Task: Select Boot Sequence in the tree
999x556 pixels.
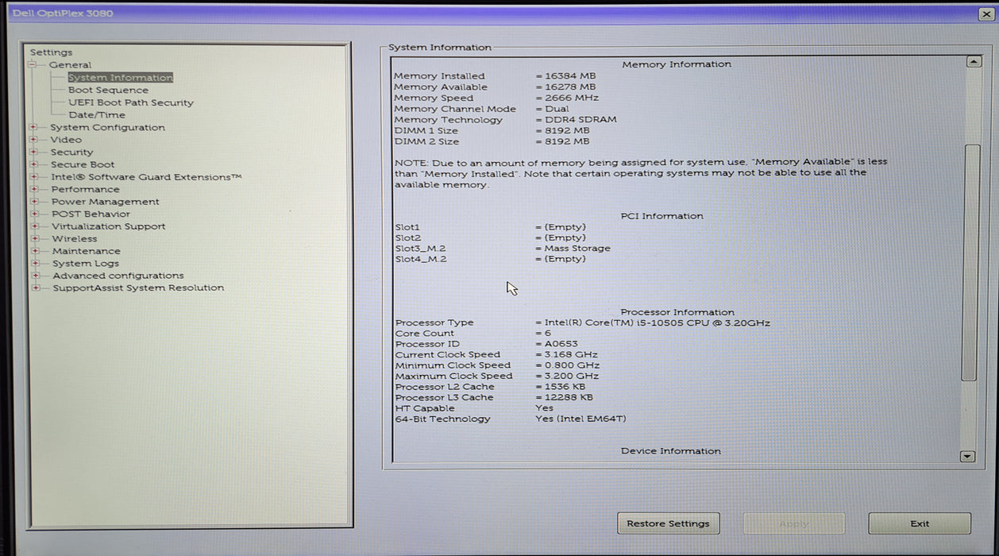Action: [108, 91]
